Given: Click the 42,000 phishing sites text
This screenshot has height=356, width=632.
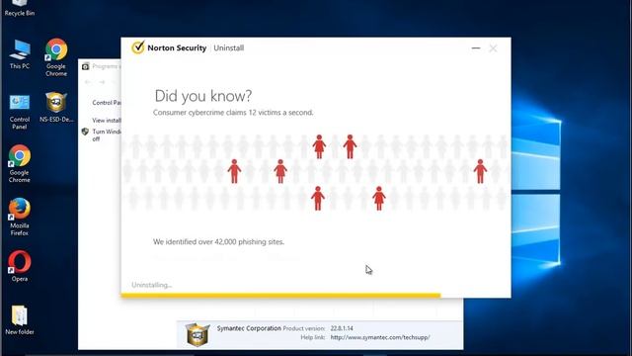Looking at the screenshot, I should click(x=218, y=241).
